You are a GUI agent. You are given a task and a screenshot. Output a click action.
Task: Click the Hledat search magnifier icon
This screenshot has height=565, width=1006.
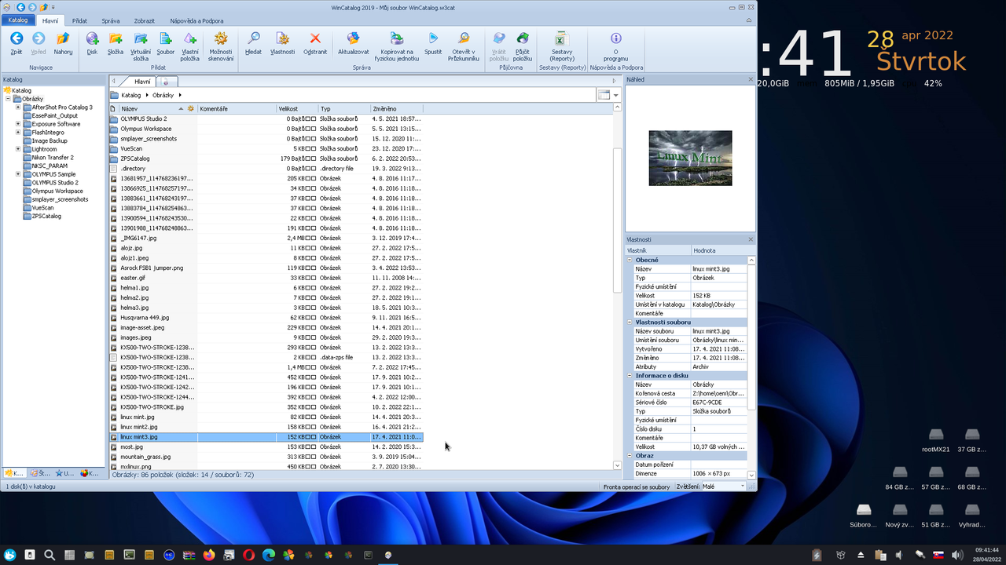253,38
